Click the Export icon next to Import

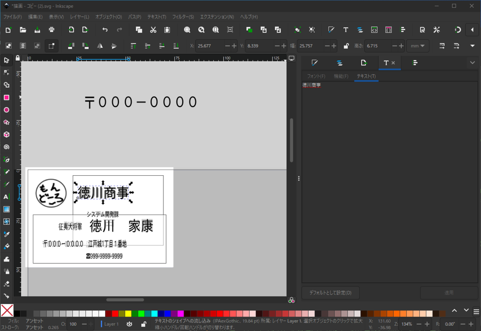click(85, 30)
